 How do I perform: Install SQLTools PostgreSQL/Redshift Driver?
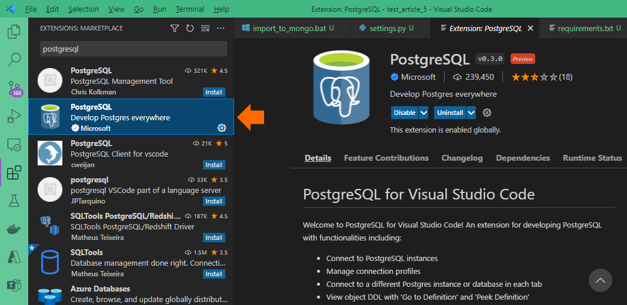(214, 238)
